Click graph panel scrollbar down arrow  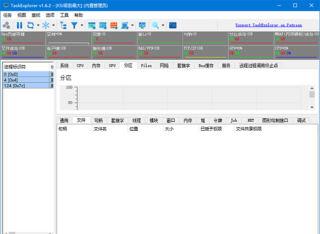coord(312,107)
